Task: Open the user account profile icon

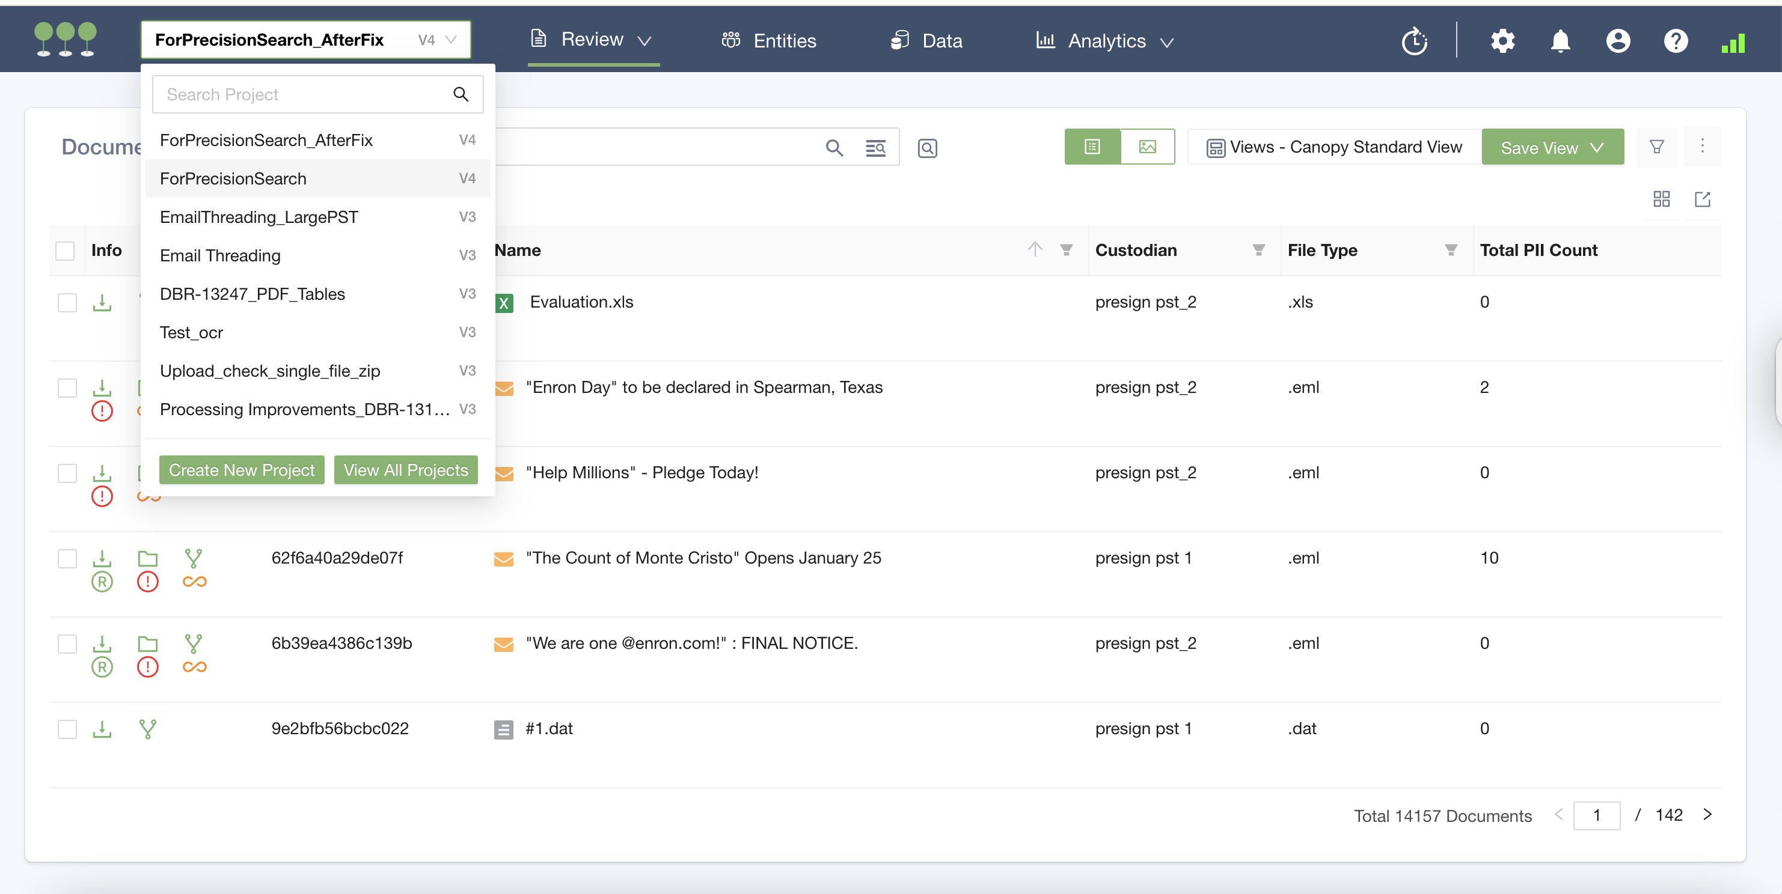Action: click(x=1617, y=41)
